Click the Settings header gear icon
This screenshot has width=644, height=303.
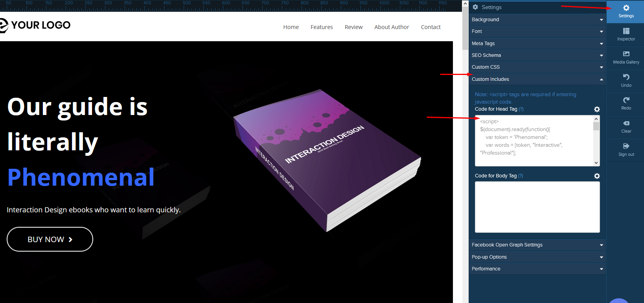coord(475,7)
